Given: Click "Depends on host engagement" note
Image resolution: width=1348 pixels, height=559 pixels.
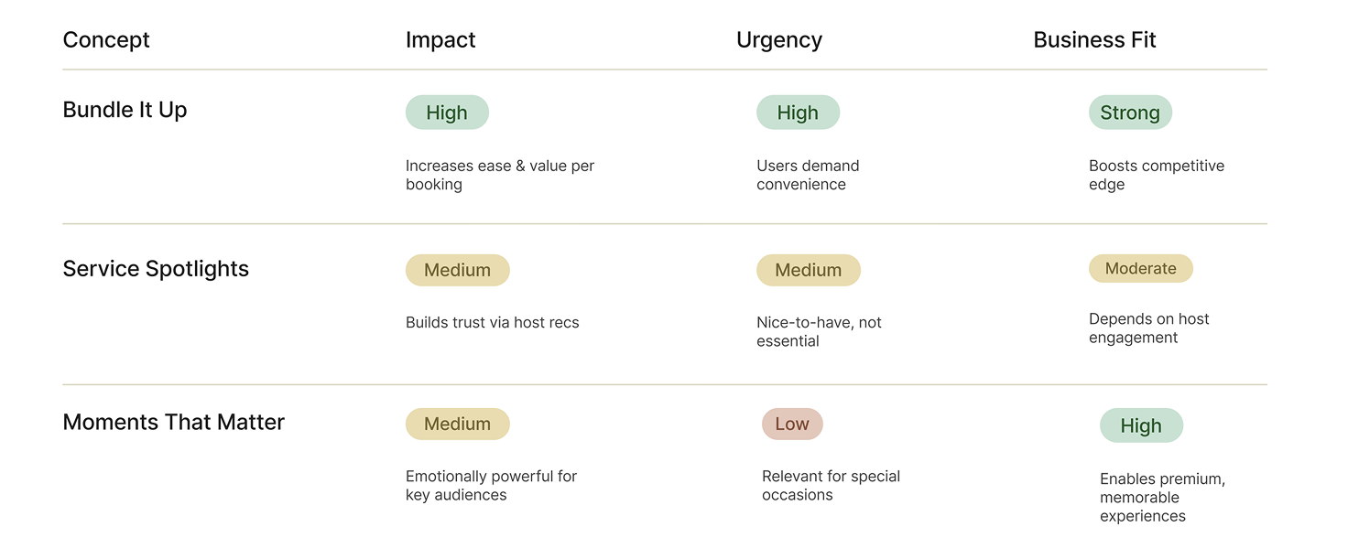Looking at the screenshot, I should (x=1148, y=328).
